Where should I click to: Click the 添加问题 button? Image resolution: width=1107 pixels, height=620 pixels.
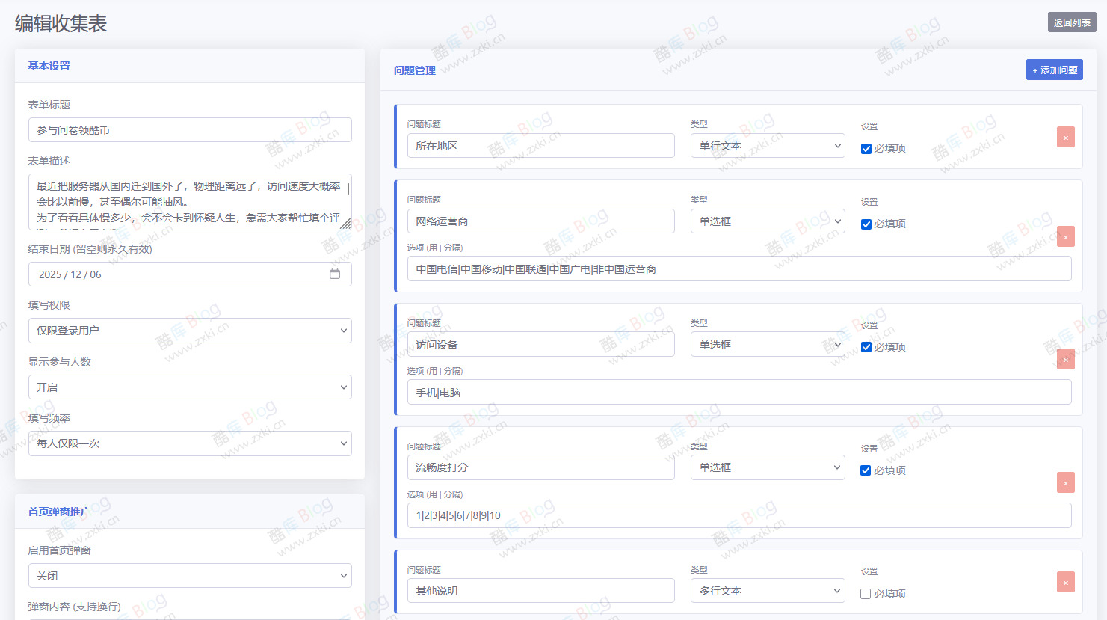(x=1054, y=69)
